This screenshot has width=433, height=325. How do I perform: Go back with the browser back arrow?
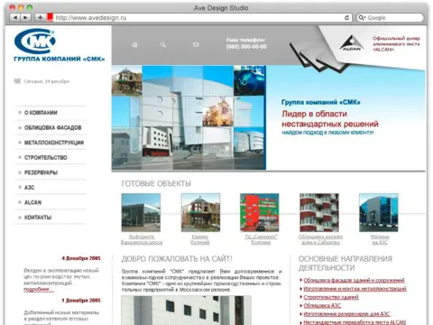coord(15,17)
